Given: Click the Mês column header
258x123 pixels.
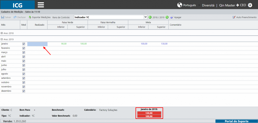Looking at the screenshot, I should 10,25.
